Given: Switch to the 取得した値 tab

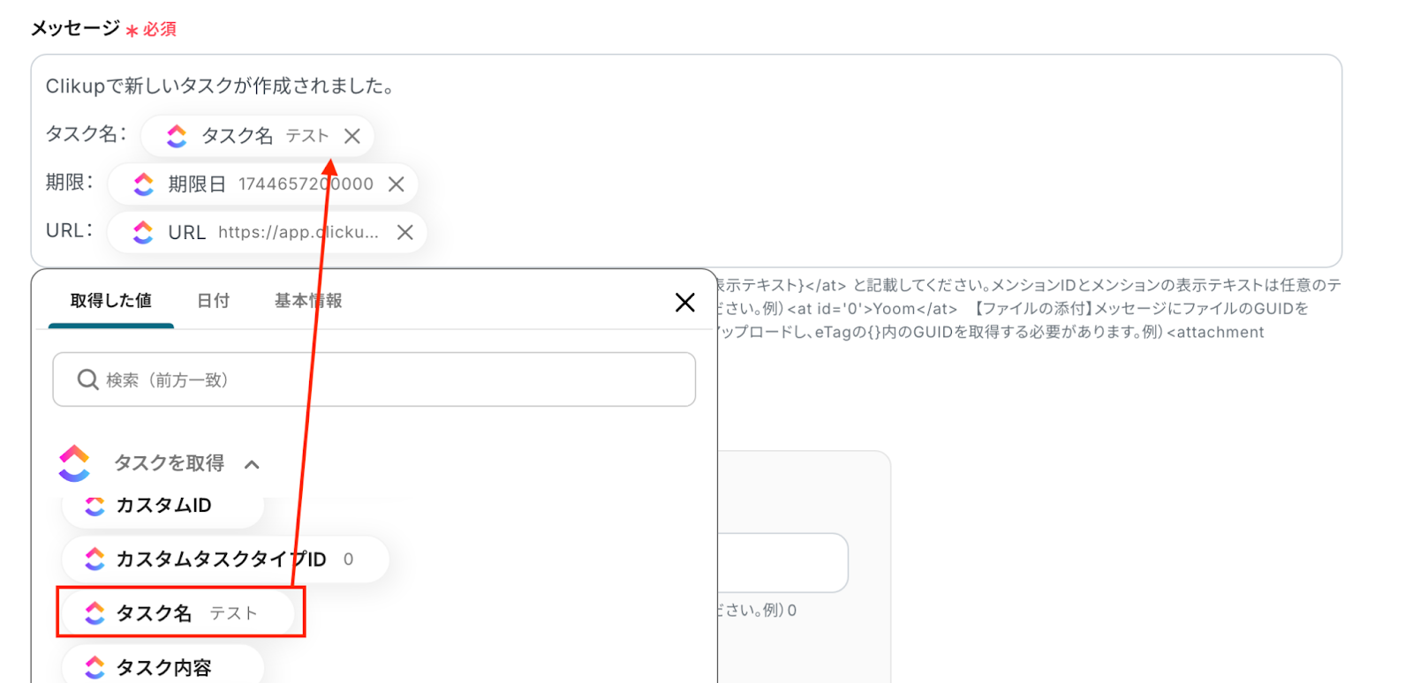Looking at the screenshot, I should (x=111, y=301).
